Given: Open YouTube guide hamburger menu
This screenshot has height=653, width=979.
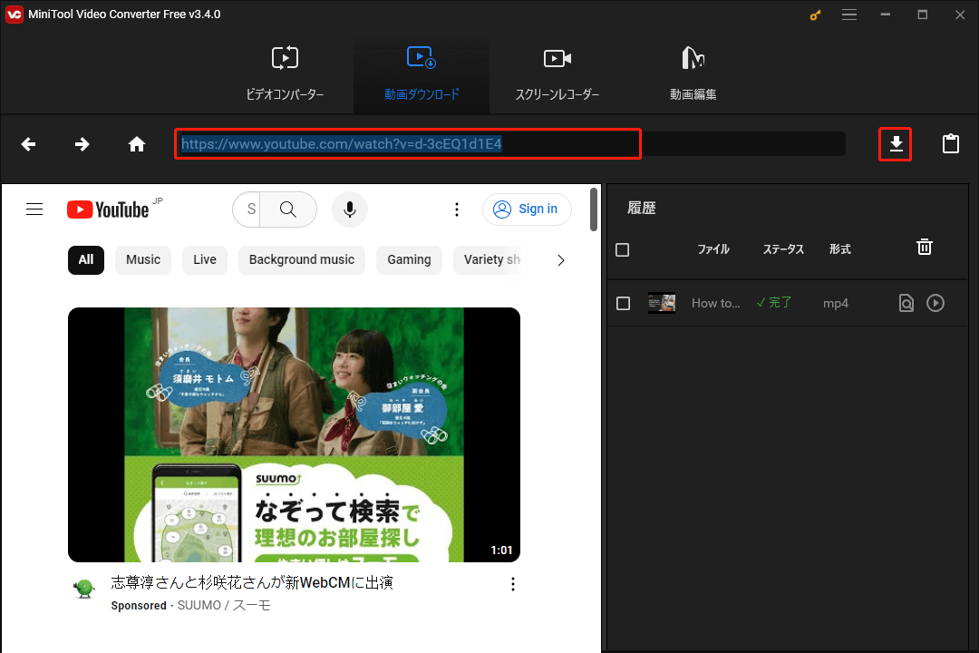Looking at the screenshot, I should (34, 210).
